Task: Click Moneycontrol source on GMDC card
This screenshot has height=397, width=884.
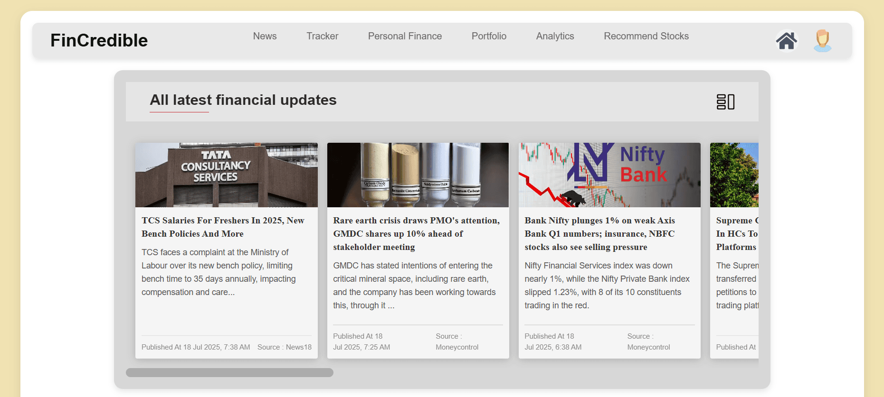Action: [x=457, y=342]
